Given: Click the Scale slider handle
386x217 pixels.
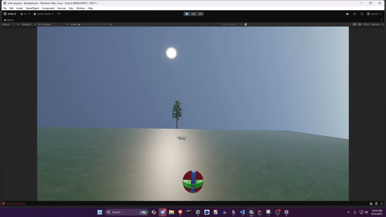Looking at the screenshot, I should (79, 25).
